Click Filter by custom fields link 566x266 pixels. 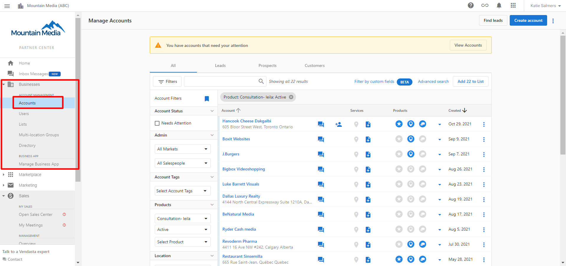click(x=374, y=81)
